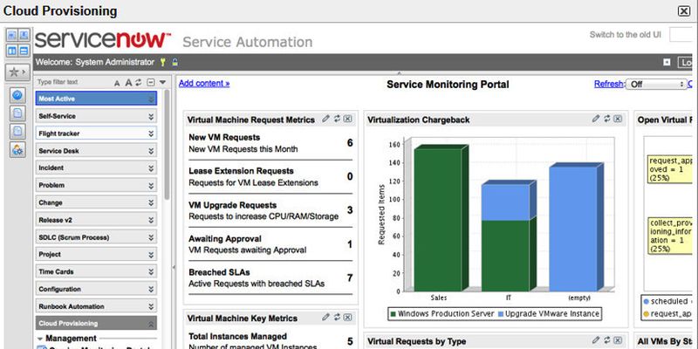Edit the Virtual Machine Key Metrics widget
Image resolution: width=698 pixels, height=349 pixels.
(x=325, y=317)
